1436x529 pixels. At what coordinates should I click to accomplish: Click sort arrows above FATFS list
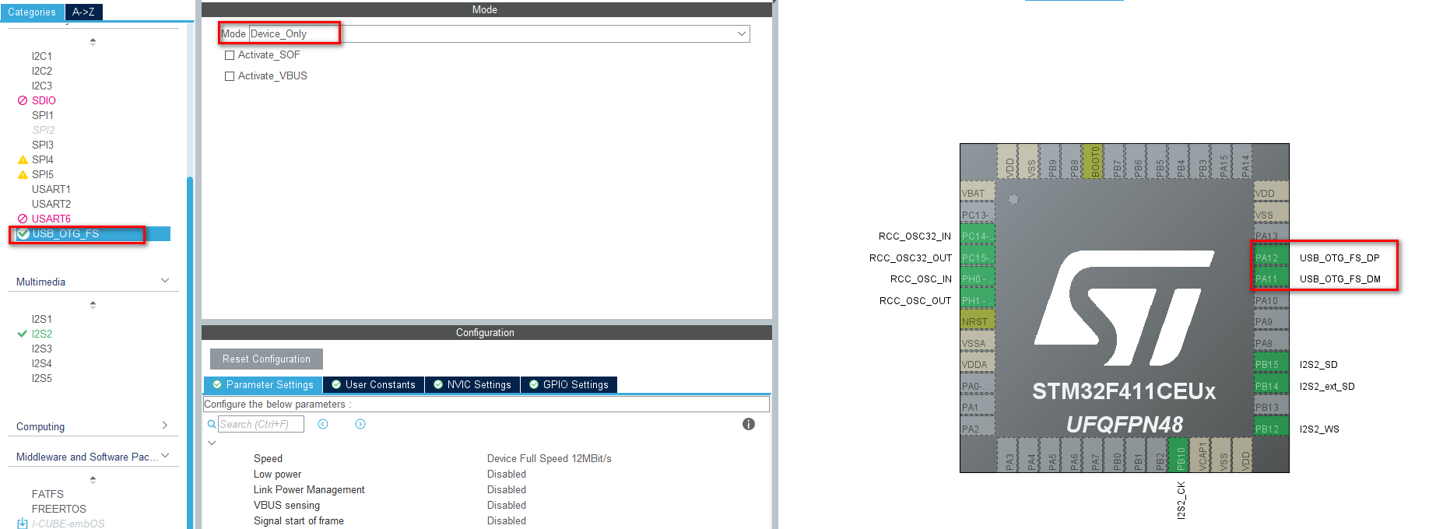(93, 480)
